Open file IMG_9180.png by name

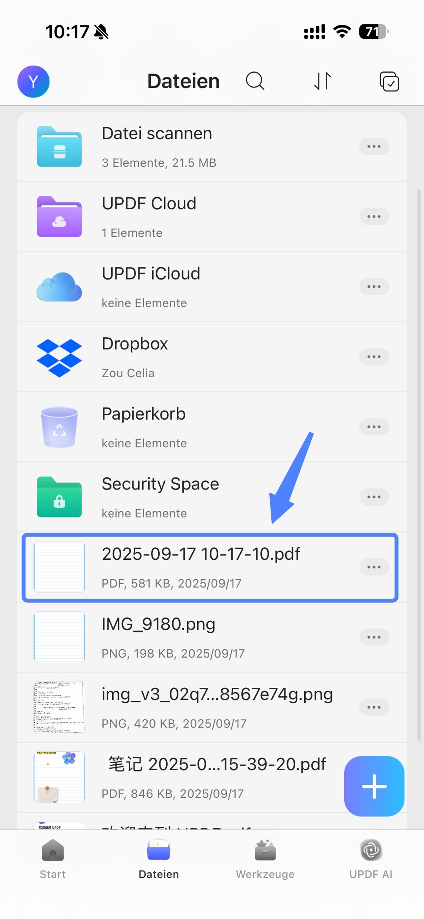point(158,624)
